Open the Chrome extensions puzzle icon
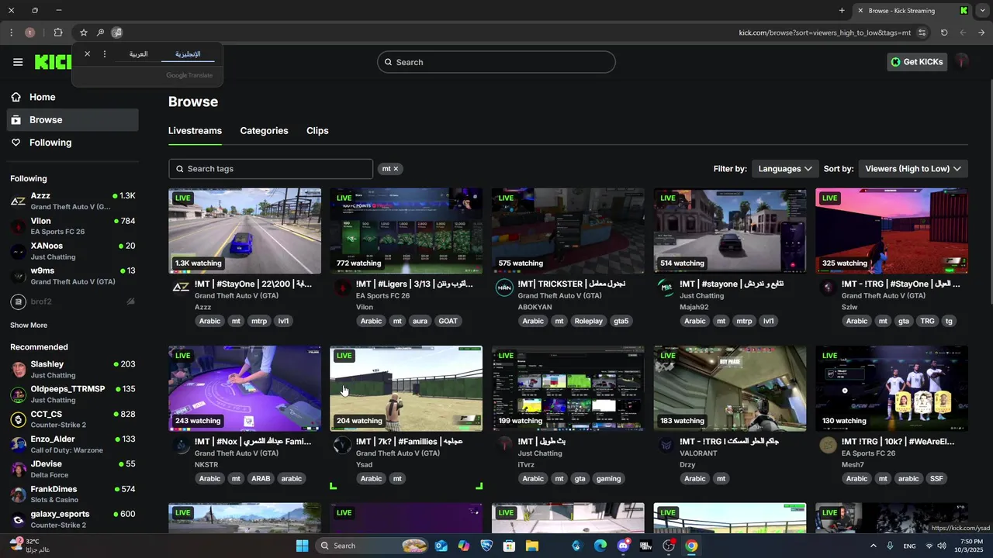993x558 pixels. point(58,33)
